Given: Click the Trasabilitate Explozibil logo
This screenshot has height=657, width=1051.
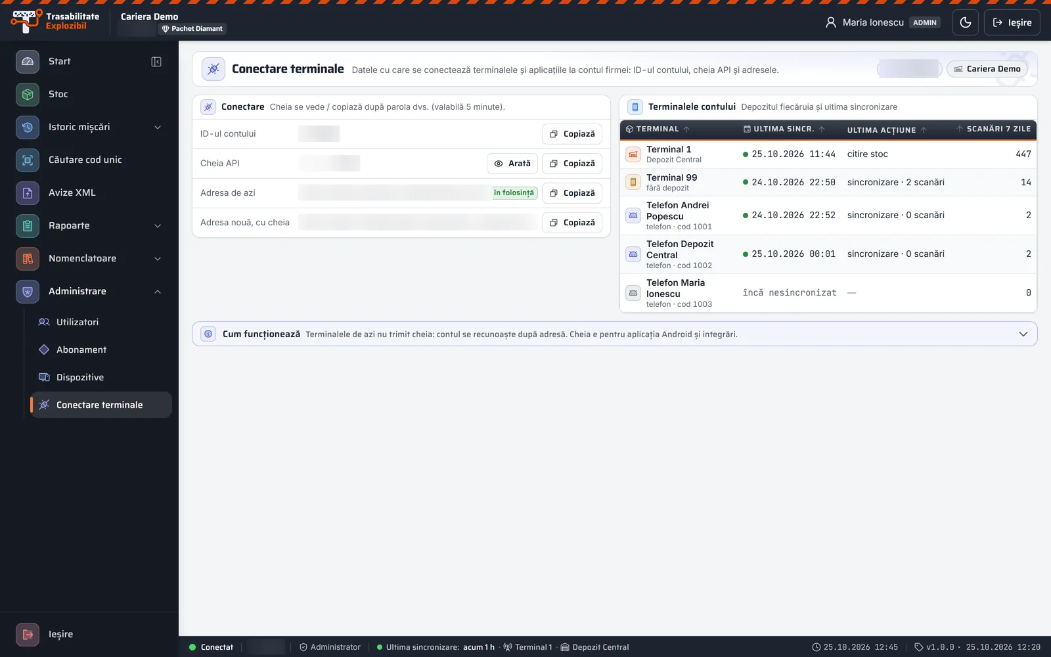Looking at the screenshot, I should coord(55,21).
